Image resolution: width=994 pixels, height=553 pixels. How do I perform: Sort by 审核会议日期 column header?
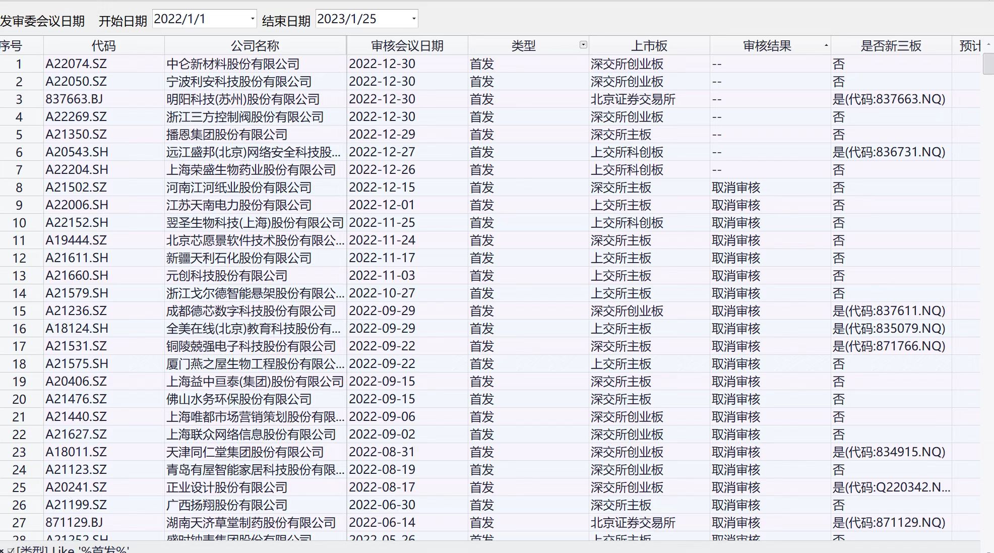click(407, 46)
